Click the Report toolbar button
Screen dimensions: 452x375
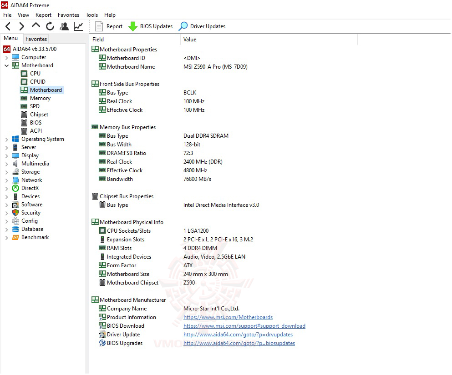coord(109,26)
